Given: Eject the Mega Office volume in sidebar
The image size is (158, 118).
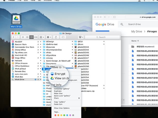Looking at the screenshot, I should pos(38,58).
